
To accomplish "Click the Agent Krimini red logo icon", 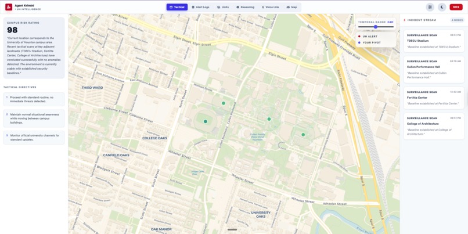I will click(x=9, y=7).
